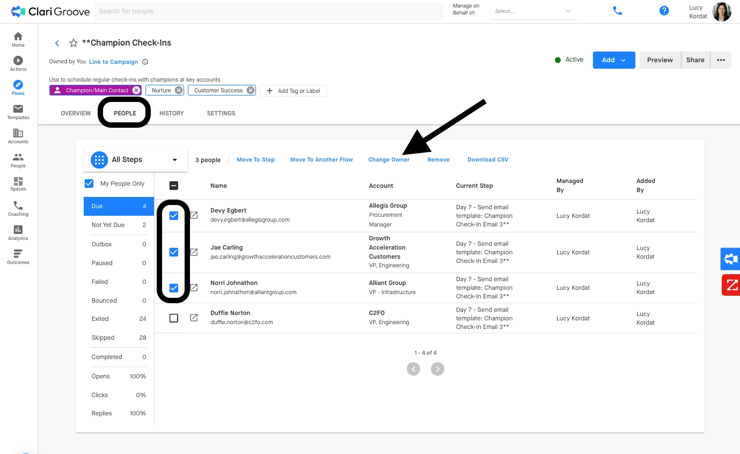Screen dimensions: 740x454
Task: Open the red side widget button
Action: [730, 284]
